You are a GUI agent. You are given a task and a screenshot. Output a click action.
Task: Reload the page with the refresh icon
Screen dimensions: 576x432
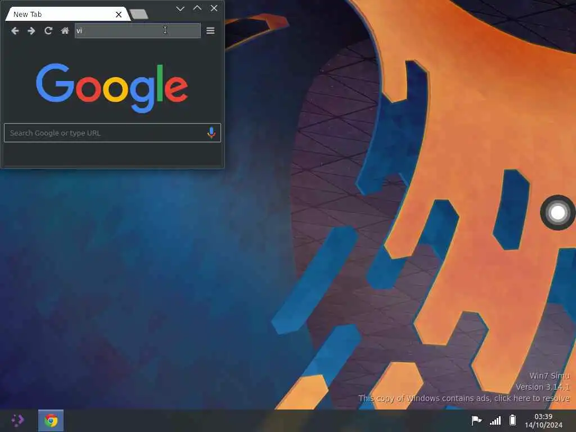coord(48,31)
